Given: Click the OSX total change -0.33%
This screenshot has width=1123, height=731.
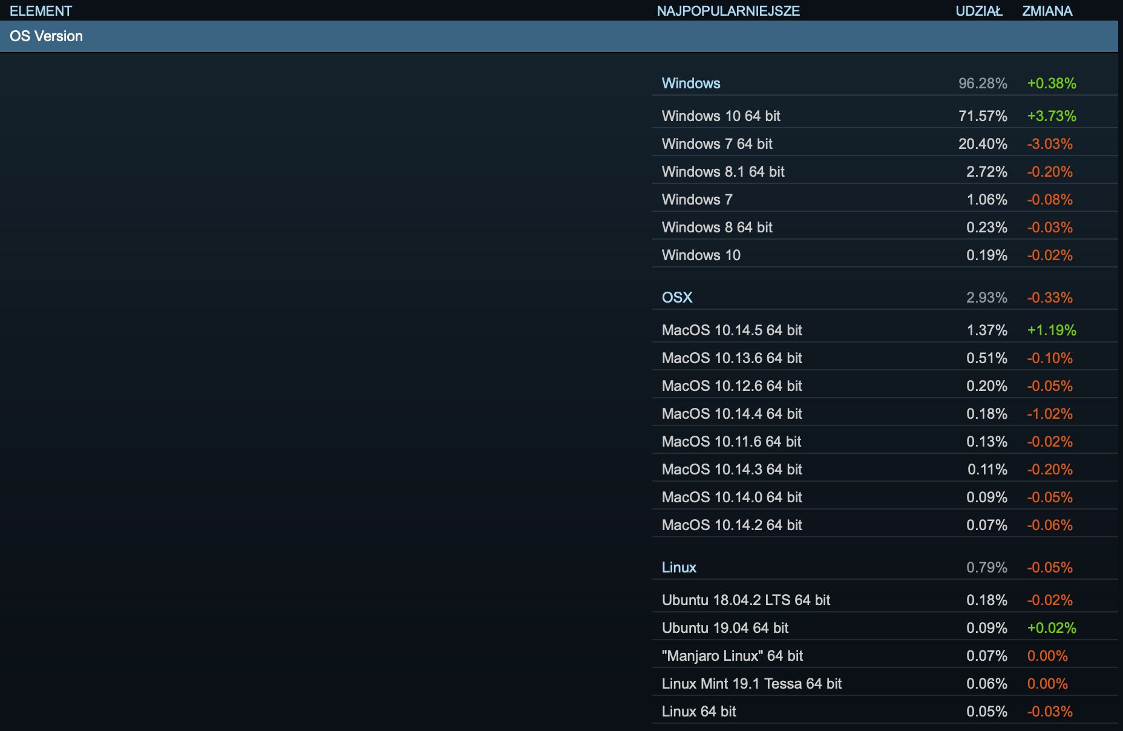Looking at the screenshot, I should pos(1050,298).
